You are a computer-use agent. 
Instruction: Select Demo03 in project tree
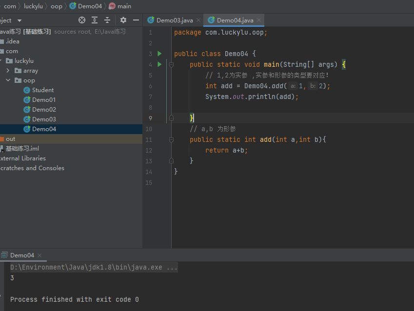(x=44, y=119)
